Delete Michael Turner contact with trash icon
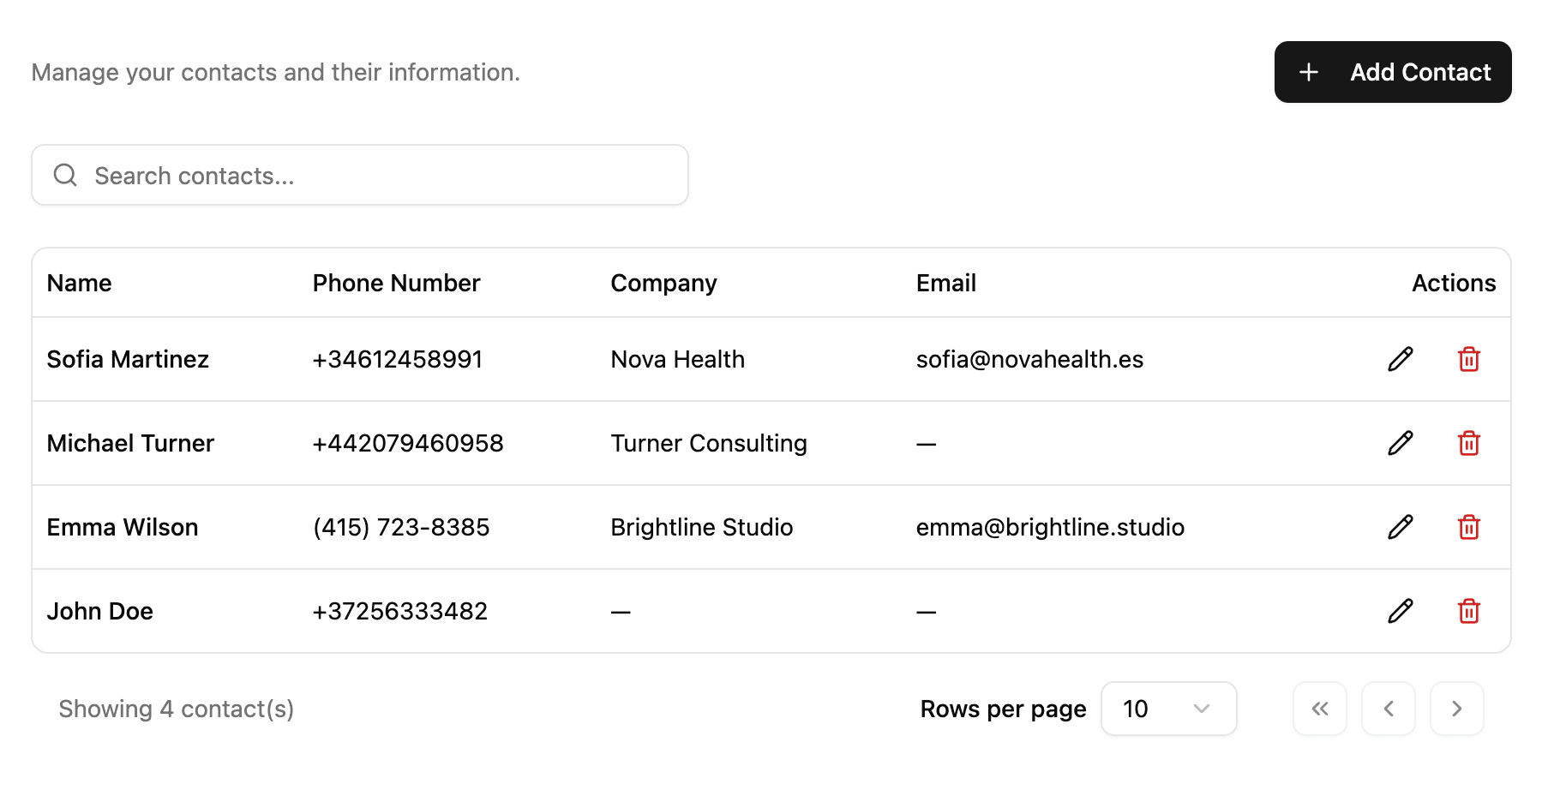Screen dimensions: 1548x790 1468,443
